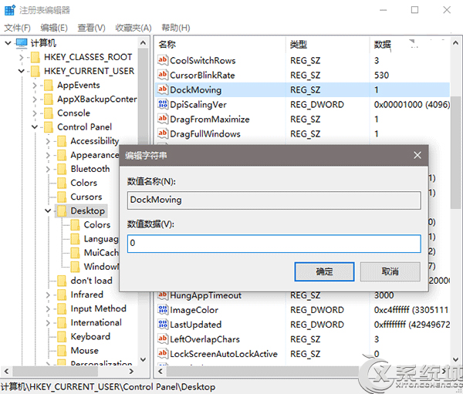The width and height of the screenshot is (463, 394).
Task: Collapse the Desktop key
Action: coord(48,211)
